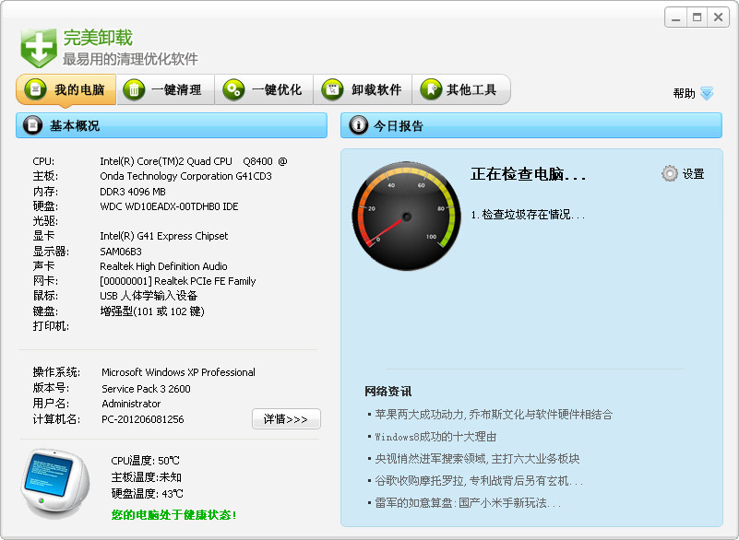
Task: Click the computer name PC-201206081256
Action: coord(143,419)
